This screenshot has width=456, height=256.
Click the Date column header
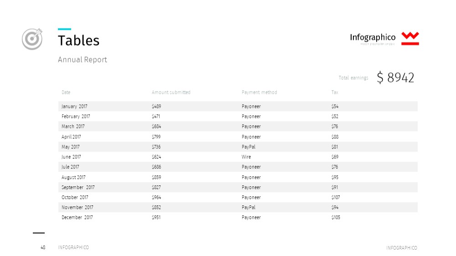66,92
